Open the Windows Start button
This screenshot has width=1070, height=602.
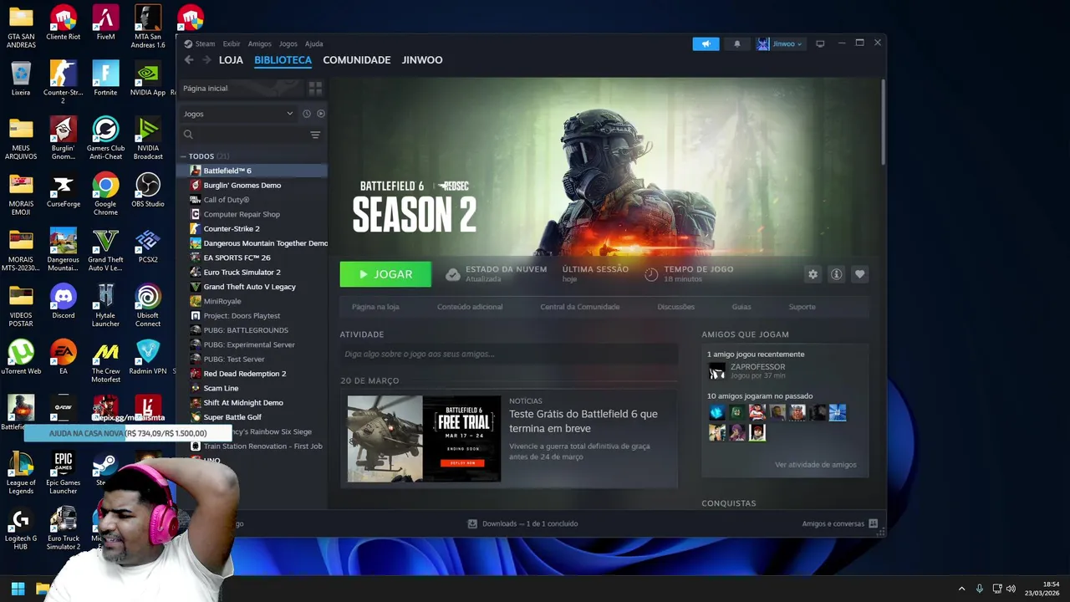(x=18, y=589)
